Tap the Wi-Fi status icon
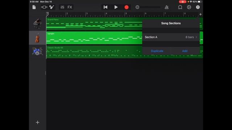This screenshot has width=232, height=130. [x=191, y=1]
